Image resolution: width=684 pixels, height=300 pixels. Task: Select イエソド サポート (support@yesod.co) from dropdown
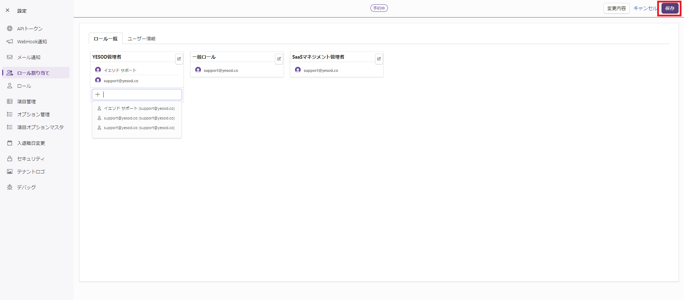137,108
